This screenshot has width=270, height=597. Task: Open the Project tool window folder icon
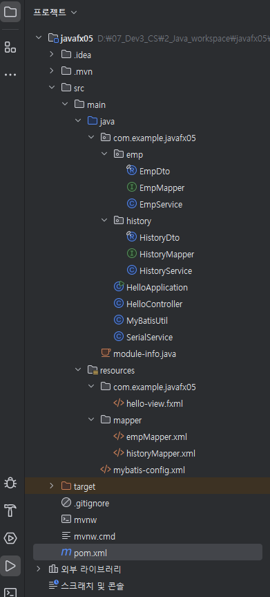[x=10, y=12]
